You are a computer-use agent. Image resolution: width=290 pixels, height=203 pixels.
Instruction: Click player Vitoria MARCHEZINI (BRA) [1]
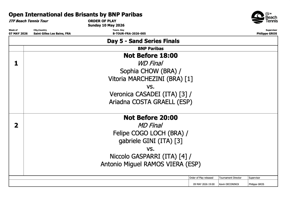click(x=150, y=79)
